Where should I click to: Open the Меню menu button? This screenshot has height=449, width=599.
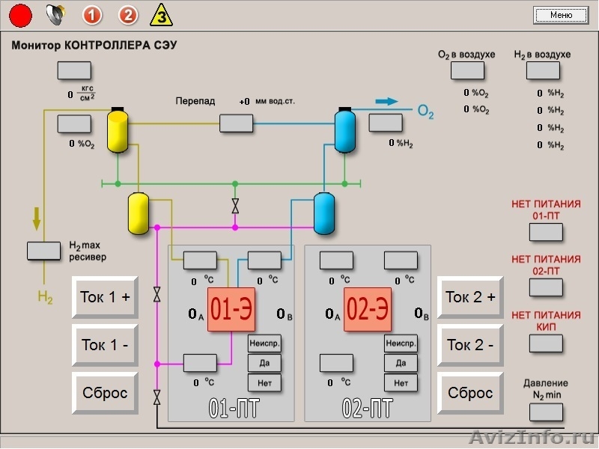[560, 15]
